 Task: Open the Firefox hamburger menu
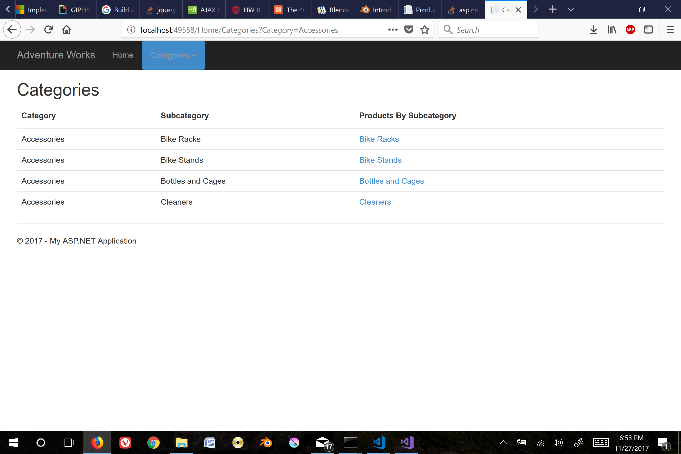670,30
